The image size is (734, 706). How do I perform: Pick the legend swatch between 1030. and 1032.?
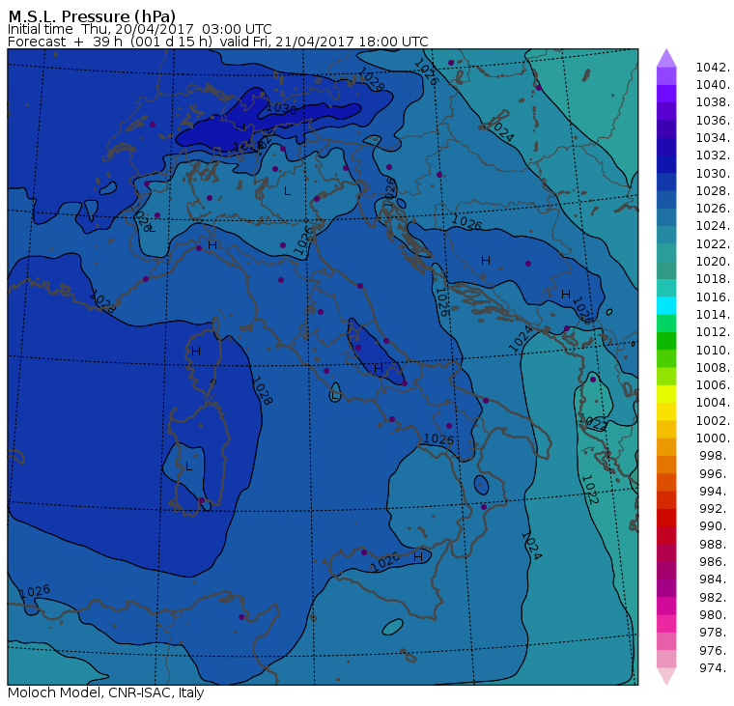(666, 164)
